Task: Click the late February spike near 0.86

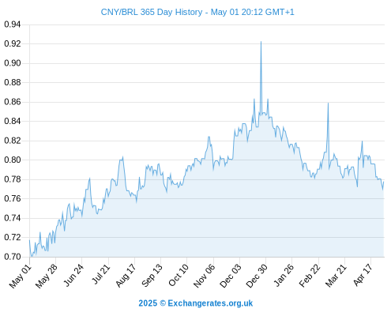Action: click(x=328, y=103)
